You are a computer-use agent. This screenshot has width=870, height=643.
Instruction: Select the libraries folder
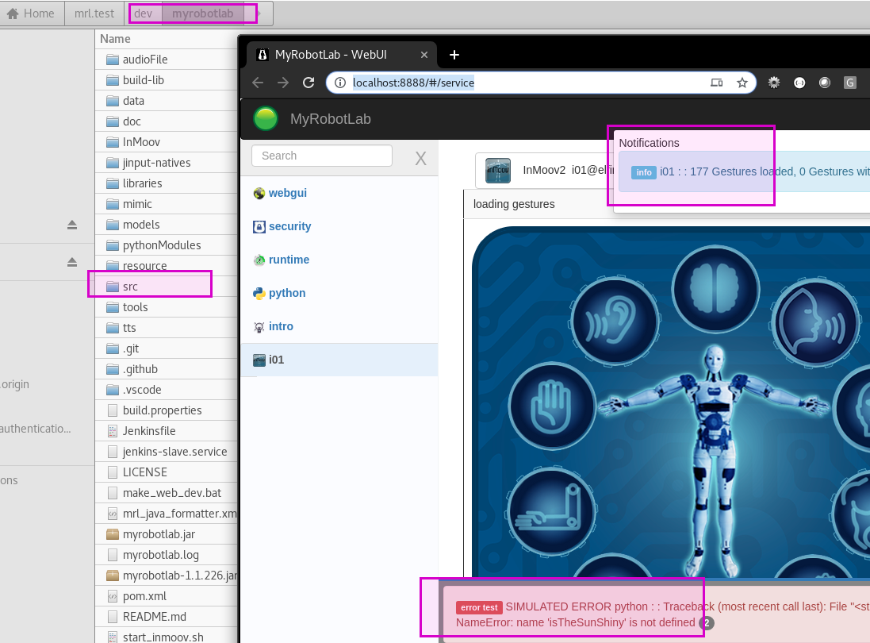167,183
